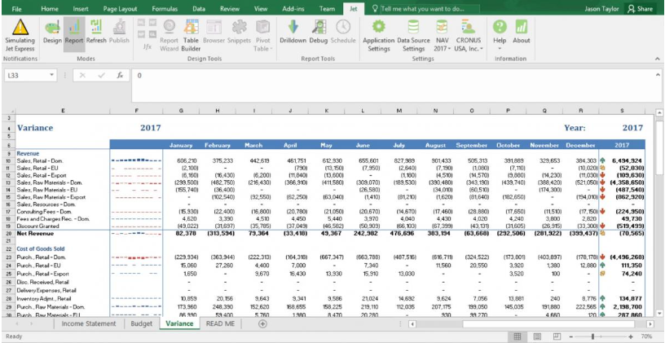The width and height of the screenshot is (665, 343).
Task: Open the View ribbon tab
Action: pos(261,8)
